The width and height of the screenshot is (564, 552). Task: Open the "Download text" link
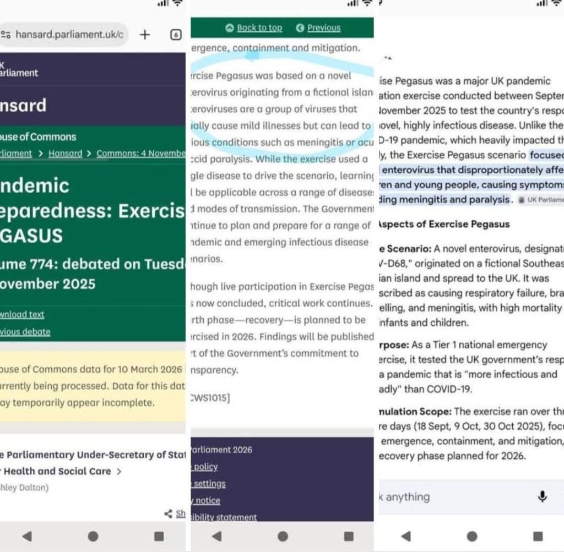pyautogui.click(x=22, y=314)
